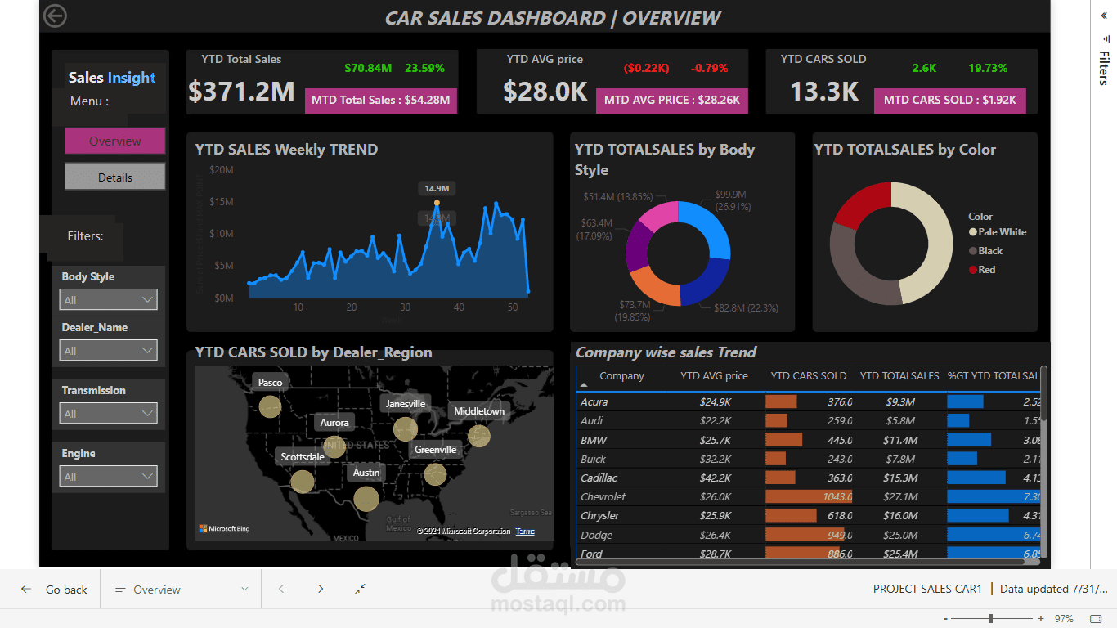Click the Janesville bubble on the map

[406, 428]
